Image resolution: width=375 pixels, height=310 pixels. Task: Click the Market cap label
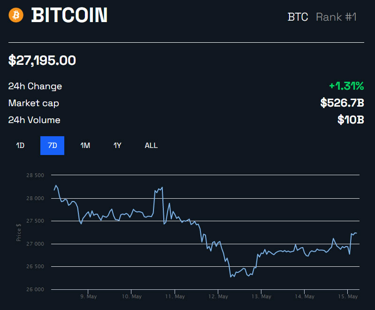coord(34,103)
